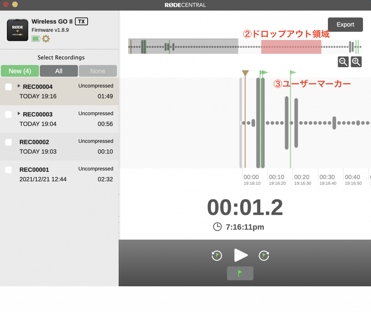Click the 00:20 timeline tick label
This screenshot has width=371, height=312.
(x=302, y=177)
